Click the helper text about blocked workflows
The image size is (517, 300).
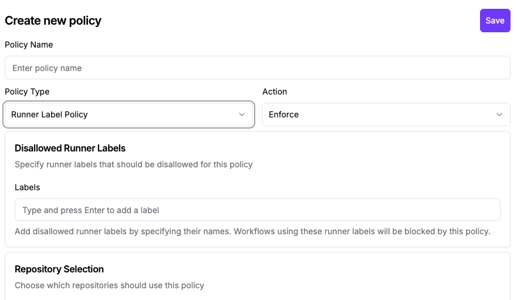252,231
